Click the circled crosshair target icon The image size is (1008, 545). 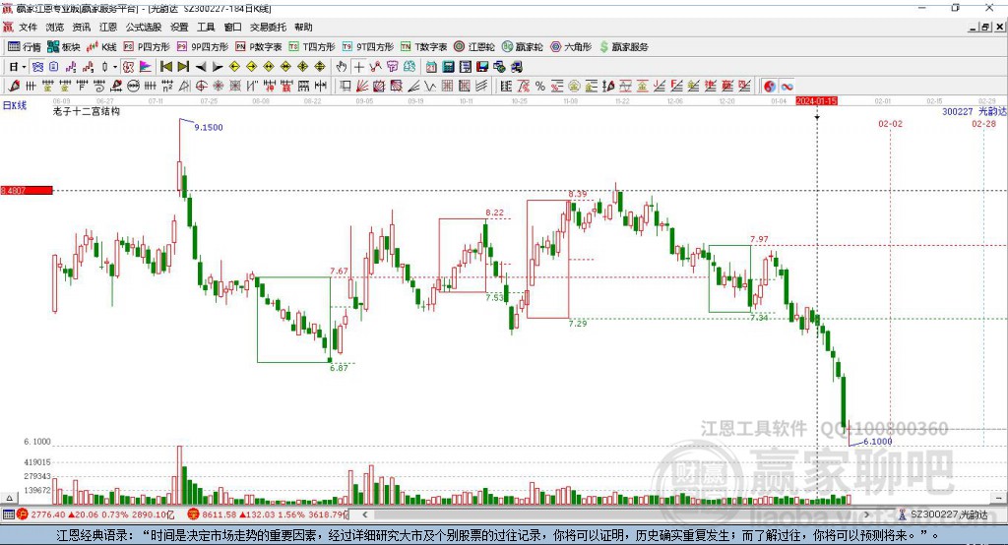(x=201, y=87)
